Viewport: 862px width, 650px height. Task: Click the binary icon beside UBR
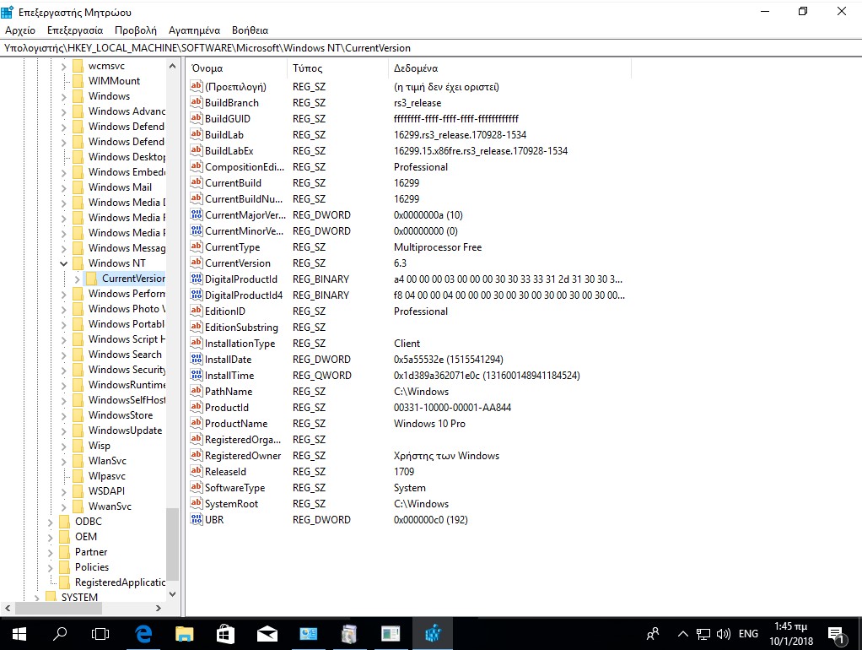pos(197,518)
